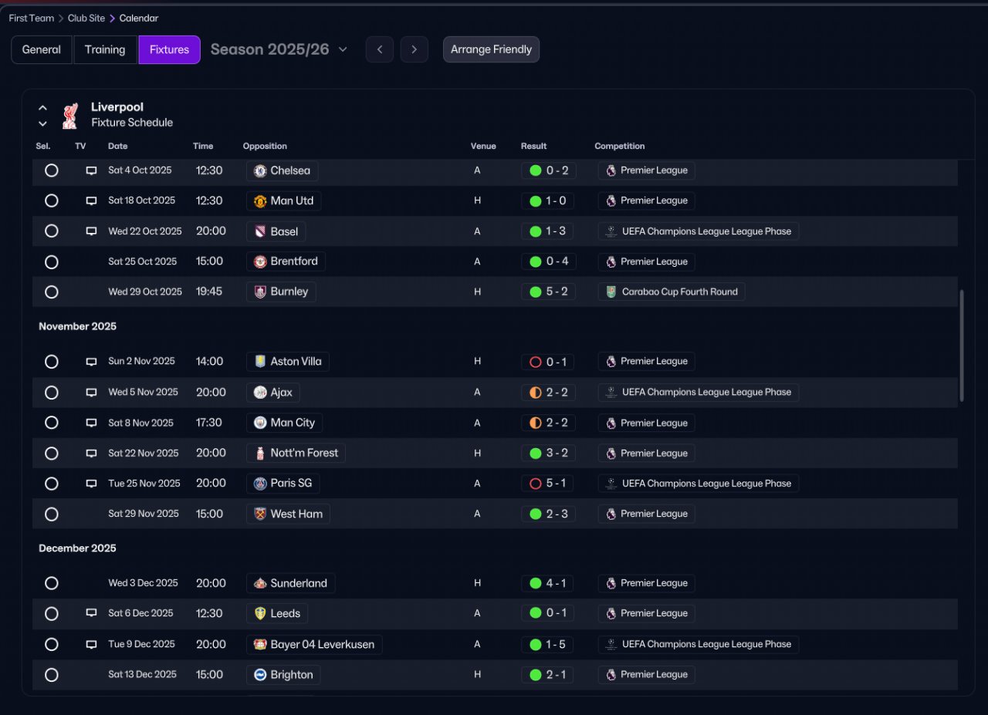The height and width of the screenshot is (715, 988).
Task: Click the 17:30 kick-off time
Action: [210, 423]
